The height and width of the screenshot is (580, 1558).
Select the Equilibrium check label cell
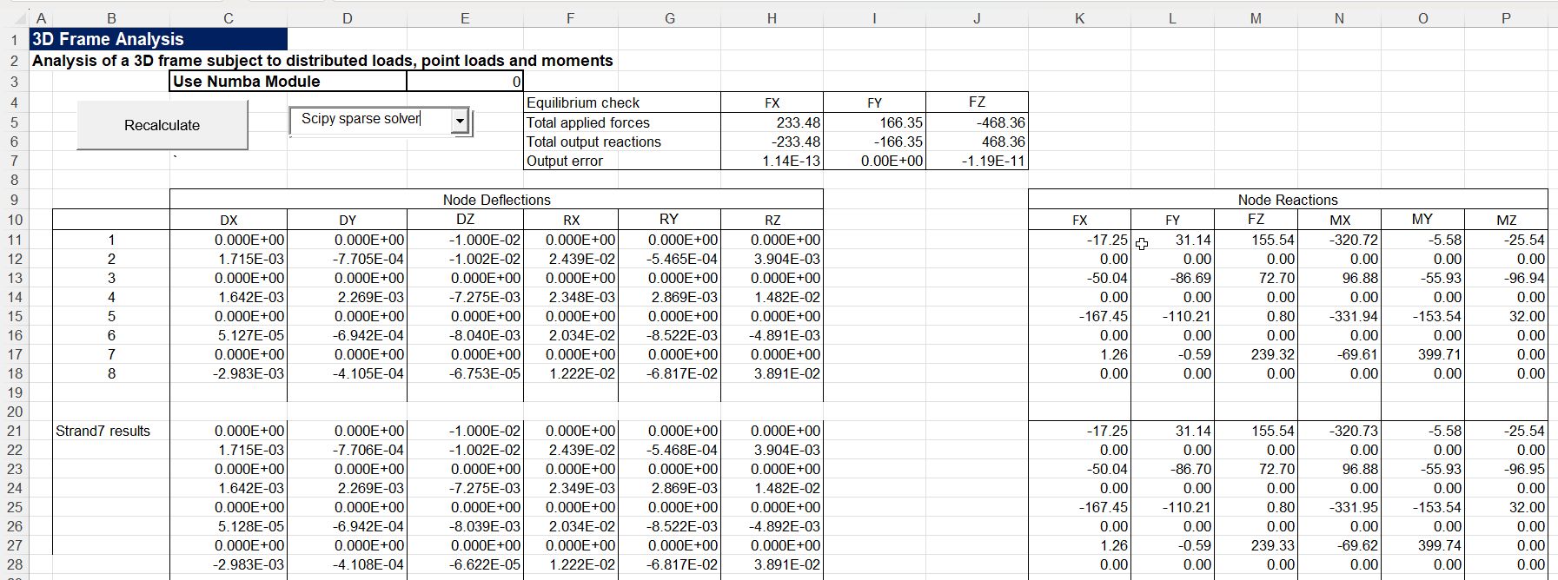point(621,102)
